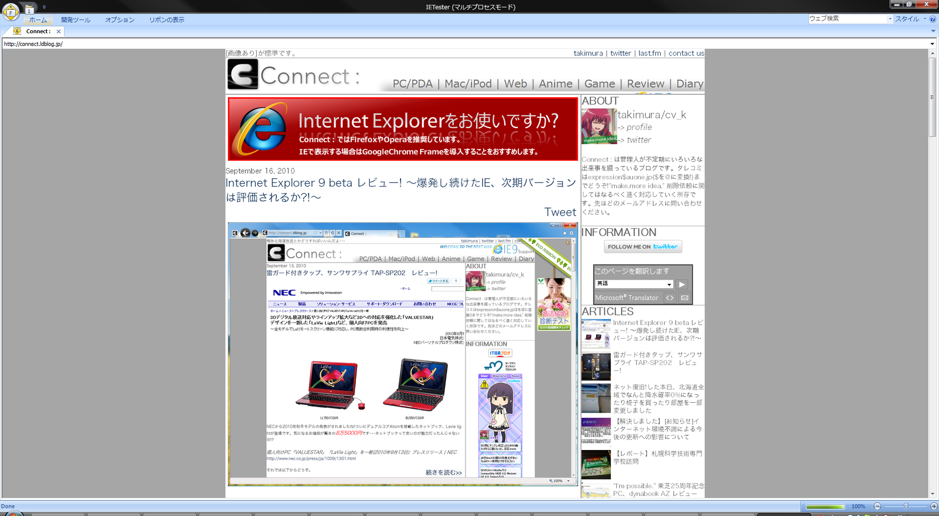
Task: Click the vertical scrollbar down arrow
Action: [932, 494]
